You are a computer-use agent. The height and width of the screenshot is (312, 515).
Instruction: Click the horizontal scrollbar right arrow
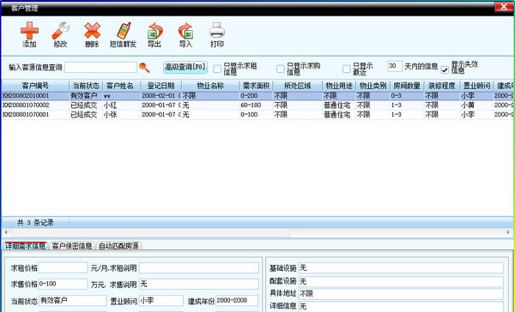click(x=508, y=232)
